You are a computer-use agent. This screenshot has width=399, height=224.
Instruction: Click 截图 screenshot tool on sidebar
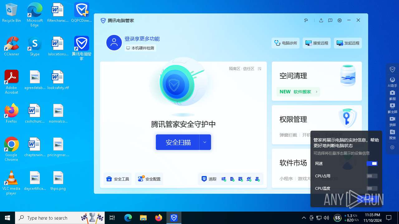point(392,95)
